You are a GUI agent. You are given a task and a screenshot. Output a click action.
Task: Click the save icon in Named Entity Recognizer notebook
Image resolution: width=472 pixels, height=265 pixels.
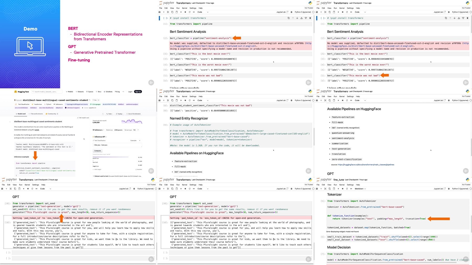[x=159, y=100]
